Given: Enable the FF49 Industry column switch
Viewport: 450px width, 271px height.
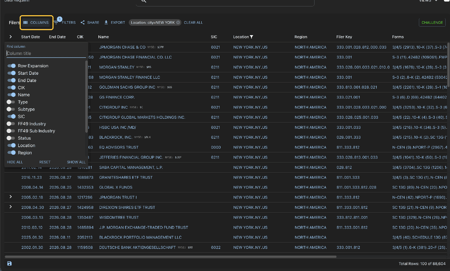Looking at the screenshot, I should pos(11,124).
